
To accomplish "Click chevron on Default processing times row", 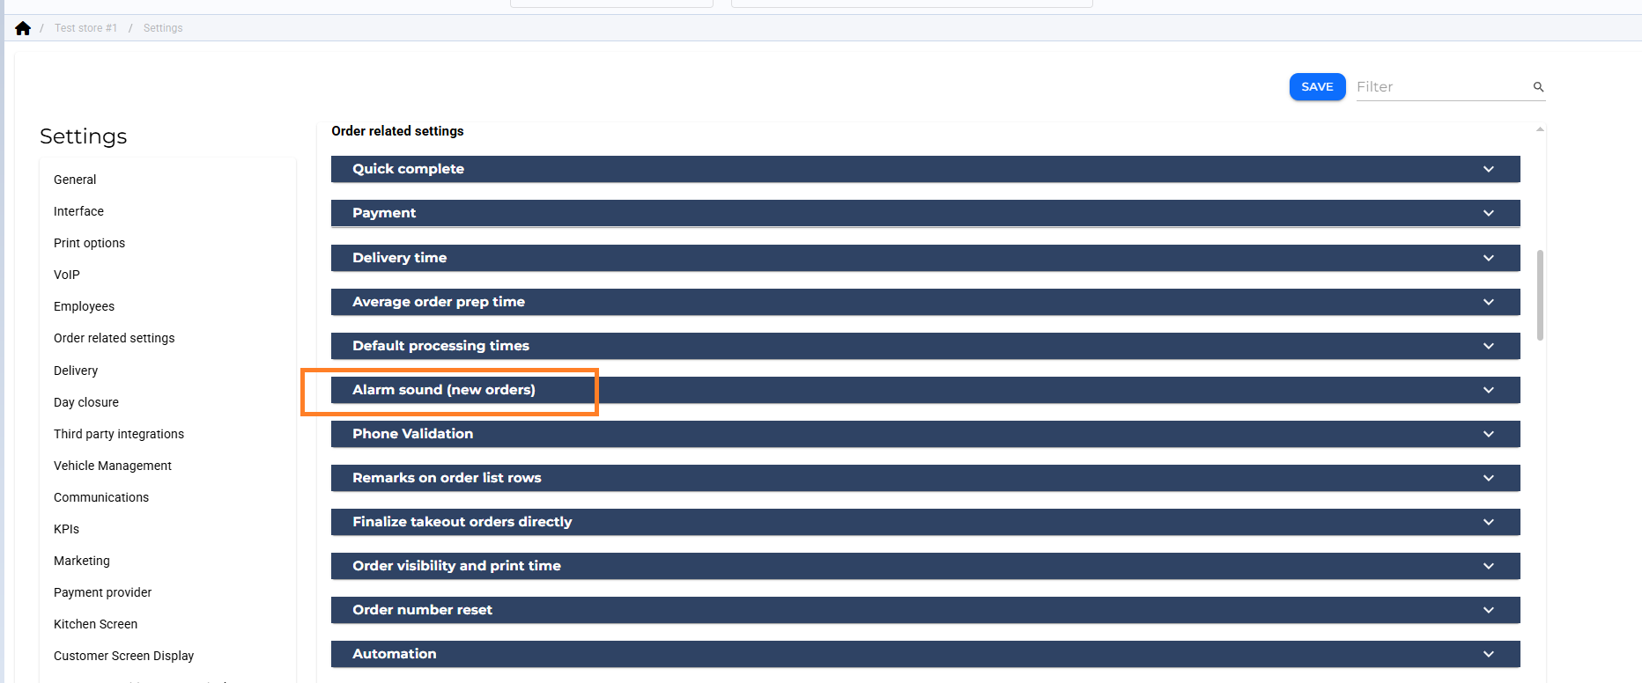I will pyautogui.click(x=1488, y=346).
